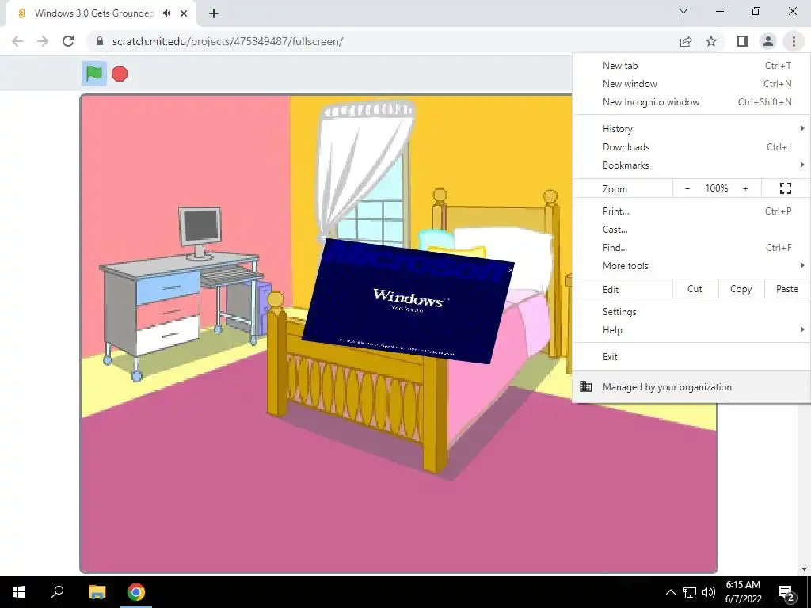Choose Print... from the menu
811x608 pixels.
point(691,211)
